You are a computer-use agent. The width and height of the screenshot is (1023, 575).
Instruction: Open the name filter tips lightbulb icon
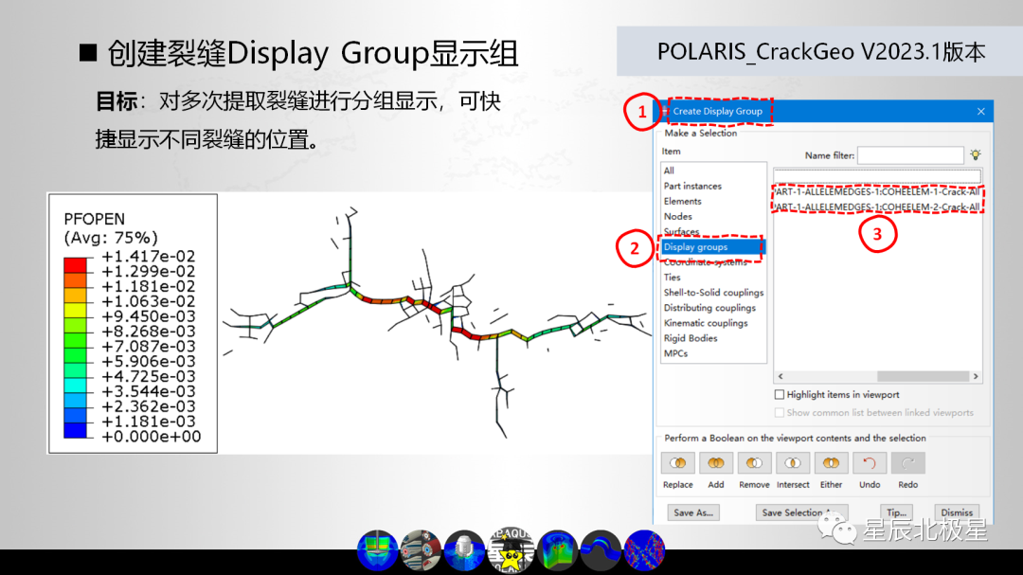[x=976, y=154]
